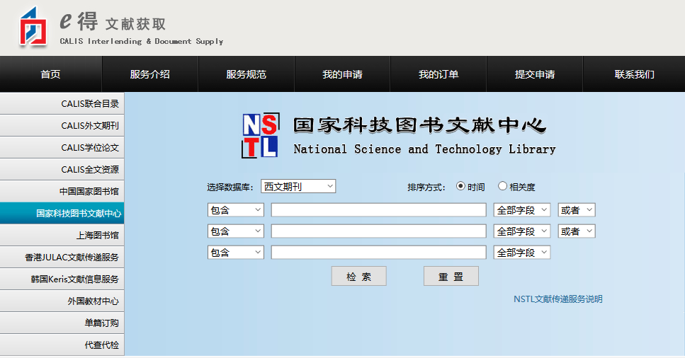This screenshot has height=358, width=685.
Task: Open third row 全部字段 field dropdown
Action: [522, 253]
